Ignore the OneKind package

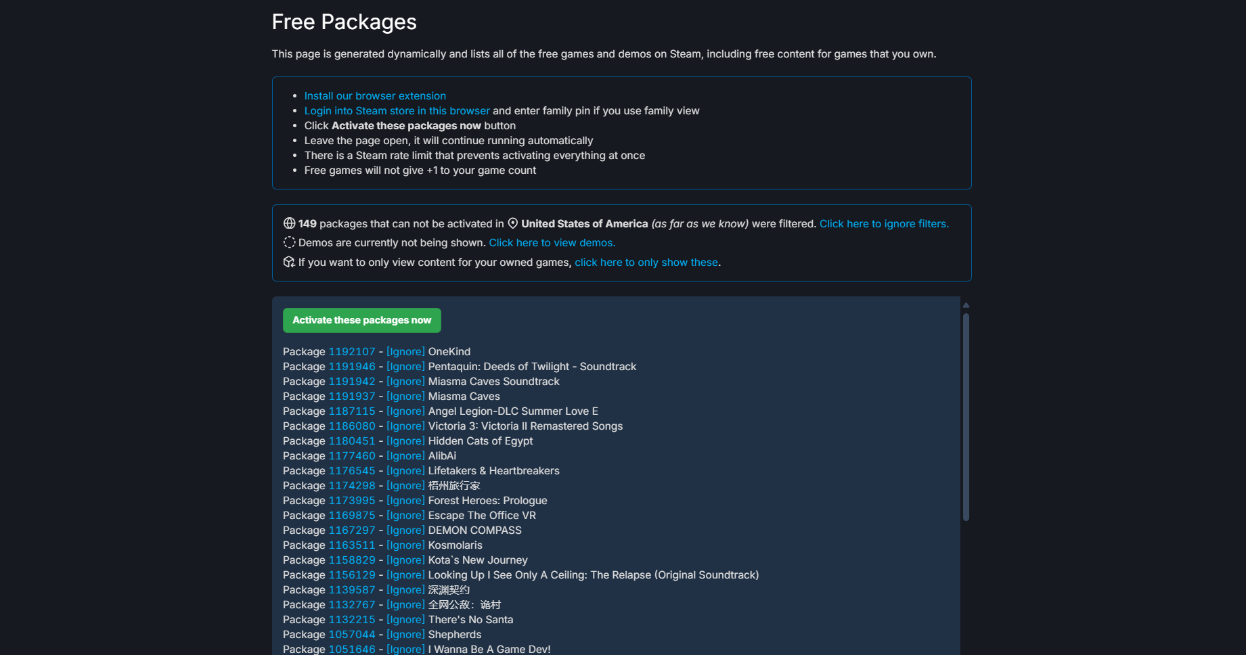(x=405, y=352)
